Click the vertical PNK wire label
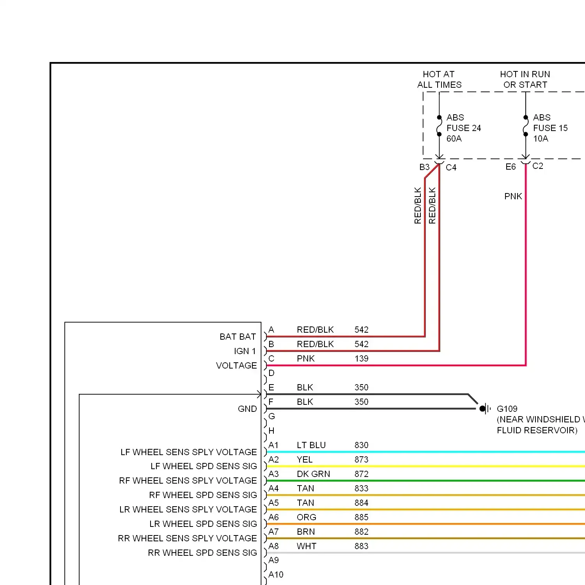585x585 pixels. 513,196
